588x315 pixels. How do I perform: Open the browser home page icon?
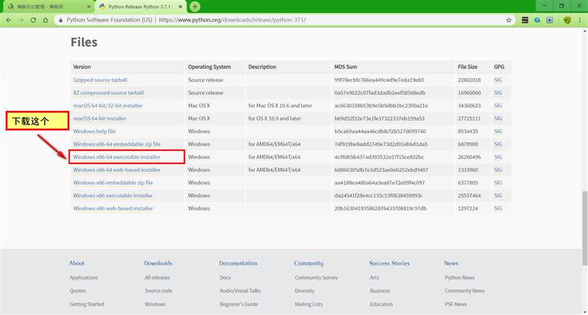[x=45, y=20]
